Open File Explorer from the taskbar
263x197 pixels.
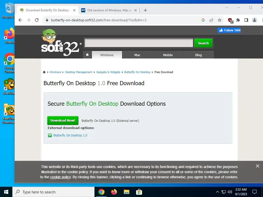click(x=126, y=192)
